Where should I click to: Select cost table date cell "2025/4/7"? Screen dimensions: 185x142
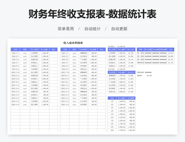(65, 63)
